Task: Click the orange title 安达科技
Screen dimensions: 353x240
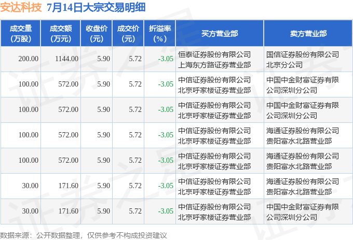Action: pyautogui.click(x=21, y=7)
